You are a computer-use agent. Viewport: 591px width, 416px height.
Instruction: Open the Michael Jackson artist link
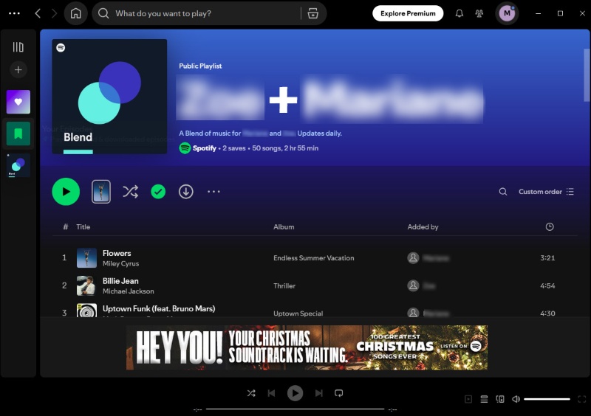coord(128,291)
